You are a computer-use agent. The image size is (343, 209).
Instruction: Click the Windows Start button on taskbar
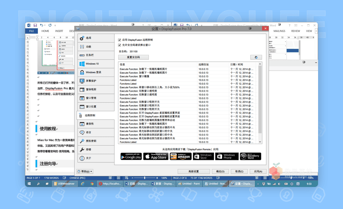[x=29, y=184]
